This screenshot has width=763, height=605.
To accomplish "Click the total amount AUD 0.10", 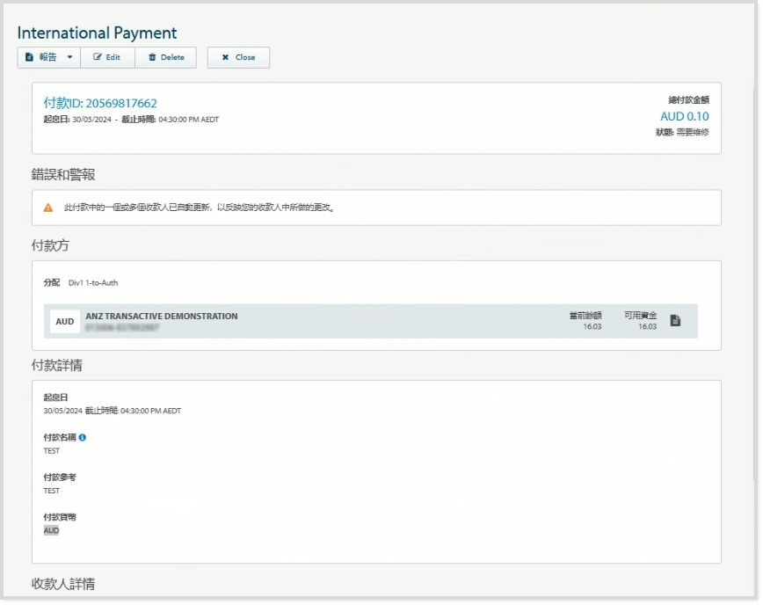I will tap(684, 116).
